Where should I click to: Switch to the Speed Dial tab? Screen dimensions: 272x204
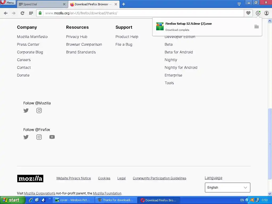pyautogui.click(x=42, y=4)
